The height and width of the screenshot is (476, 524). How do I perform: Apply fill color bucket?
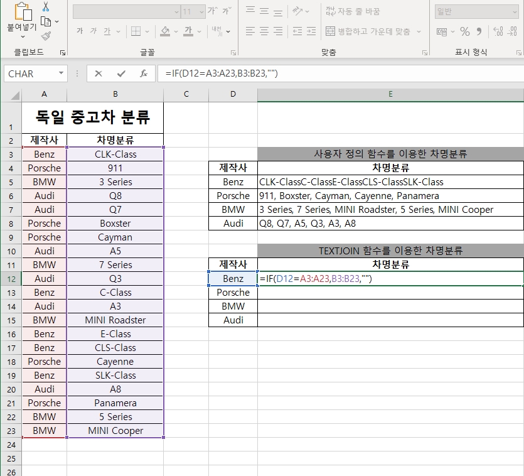[165, 31]
